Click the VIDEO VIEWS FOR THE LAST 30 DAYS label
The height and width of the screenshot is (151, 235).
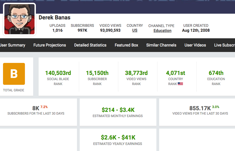pyautogui.click(x=200, y=114)
